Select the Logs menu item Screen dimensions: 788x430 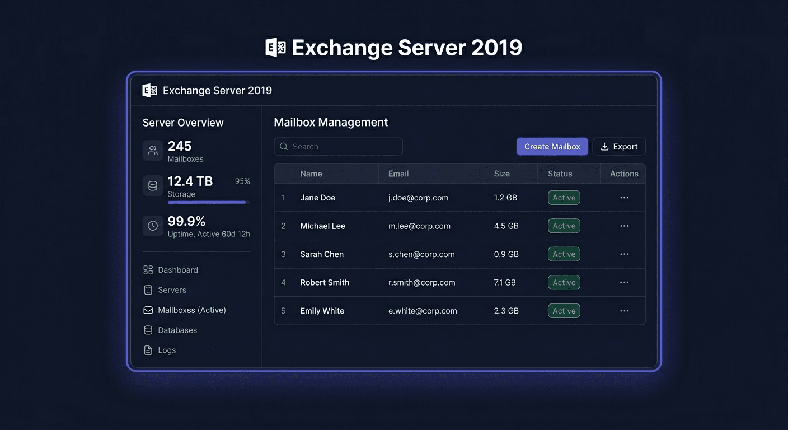(x=166, y=350)
